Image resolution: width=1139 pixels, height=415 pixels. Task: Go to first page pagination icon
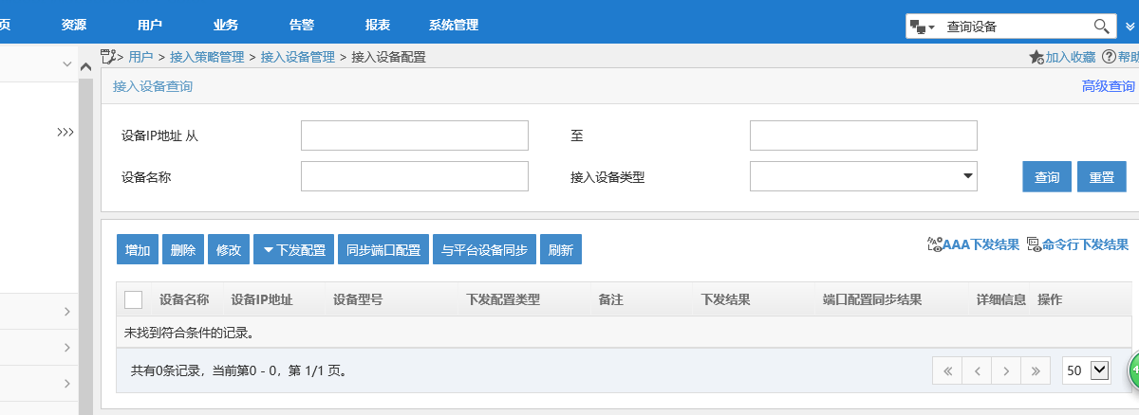[x=947, y=371]
